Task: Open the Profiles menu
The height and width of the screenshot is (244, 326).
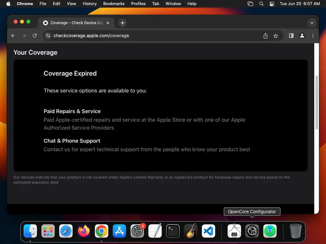Action: (138, 3)
